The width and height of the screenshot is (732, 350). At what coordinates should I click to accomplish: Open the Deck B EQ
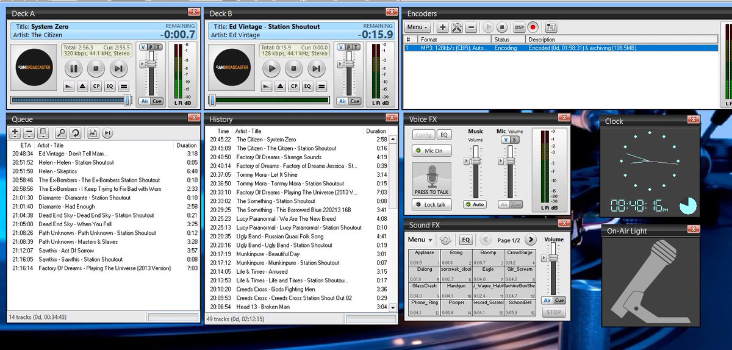click(x=308, y=87)
